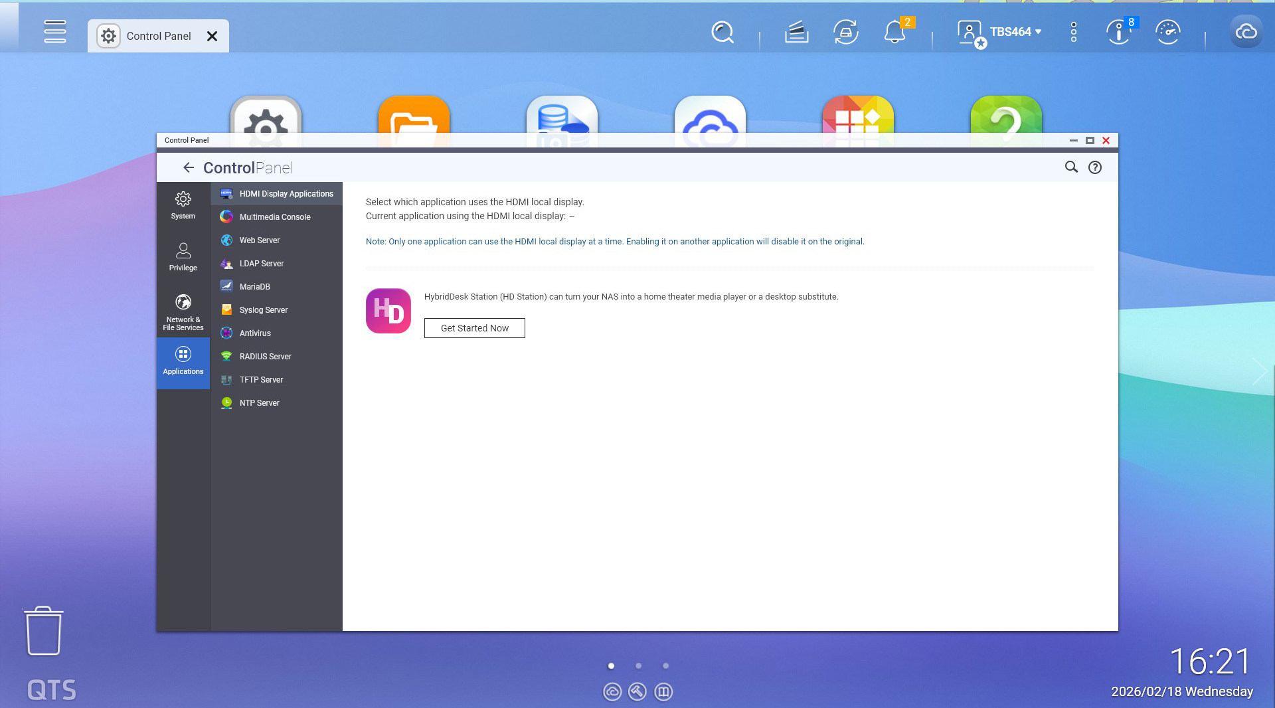Open the Recycle Bin on desktop
This screenshot has height=708, width=1275.
pos(44,631)
